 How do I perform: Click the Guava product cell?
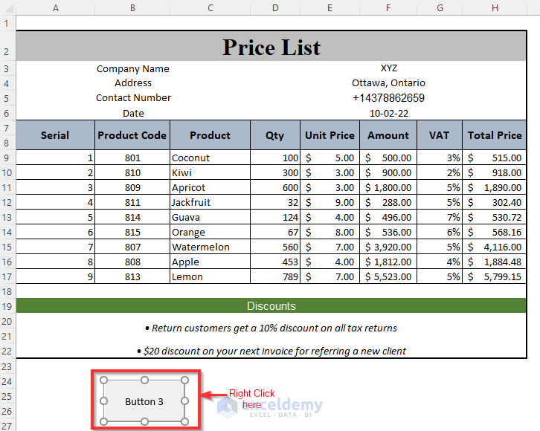[210, 217]
